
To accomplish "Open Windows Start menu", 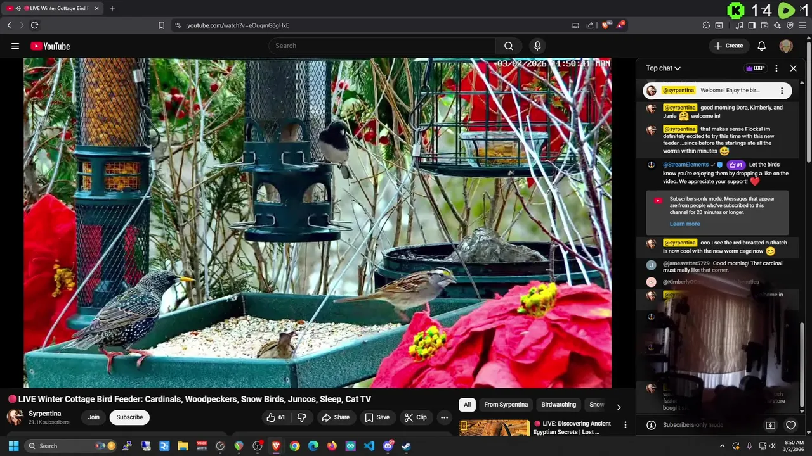I will [13, 446].
